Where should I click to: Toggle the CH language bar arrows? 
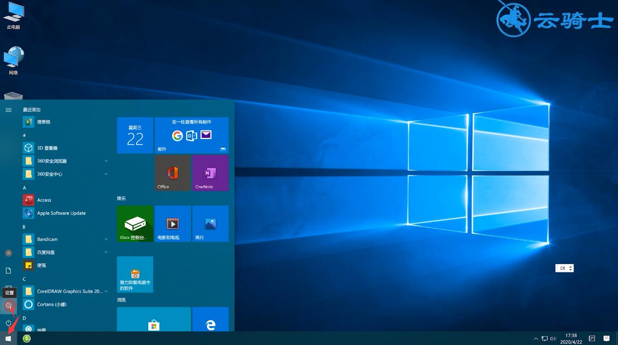pos(571,268)
